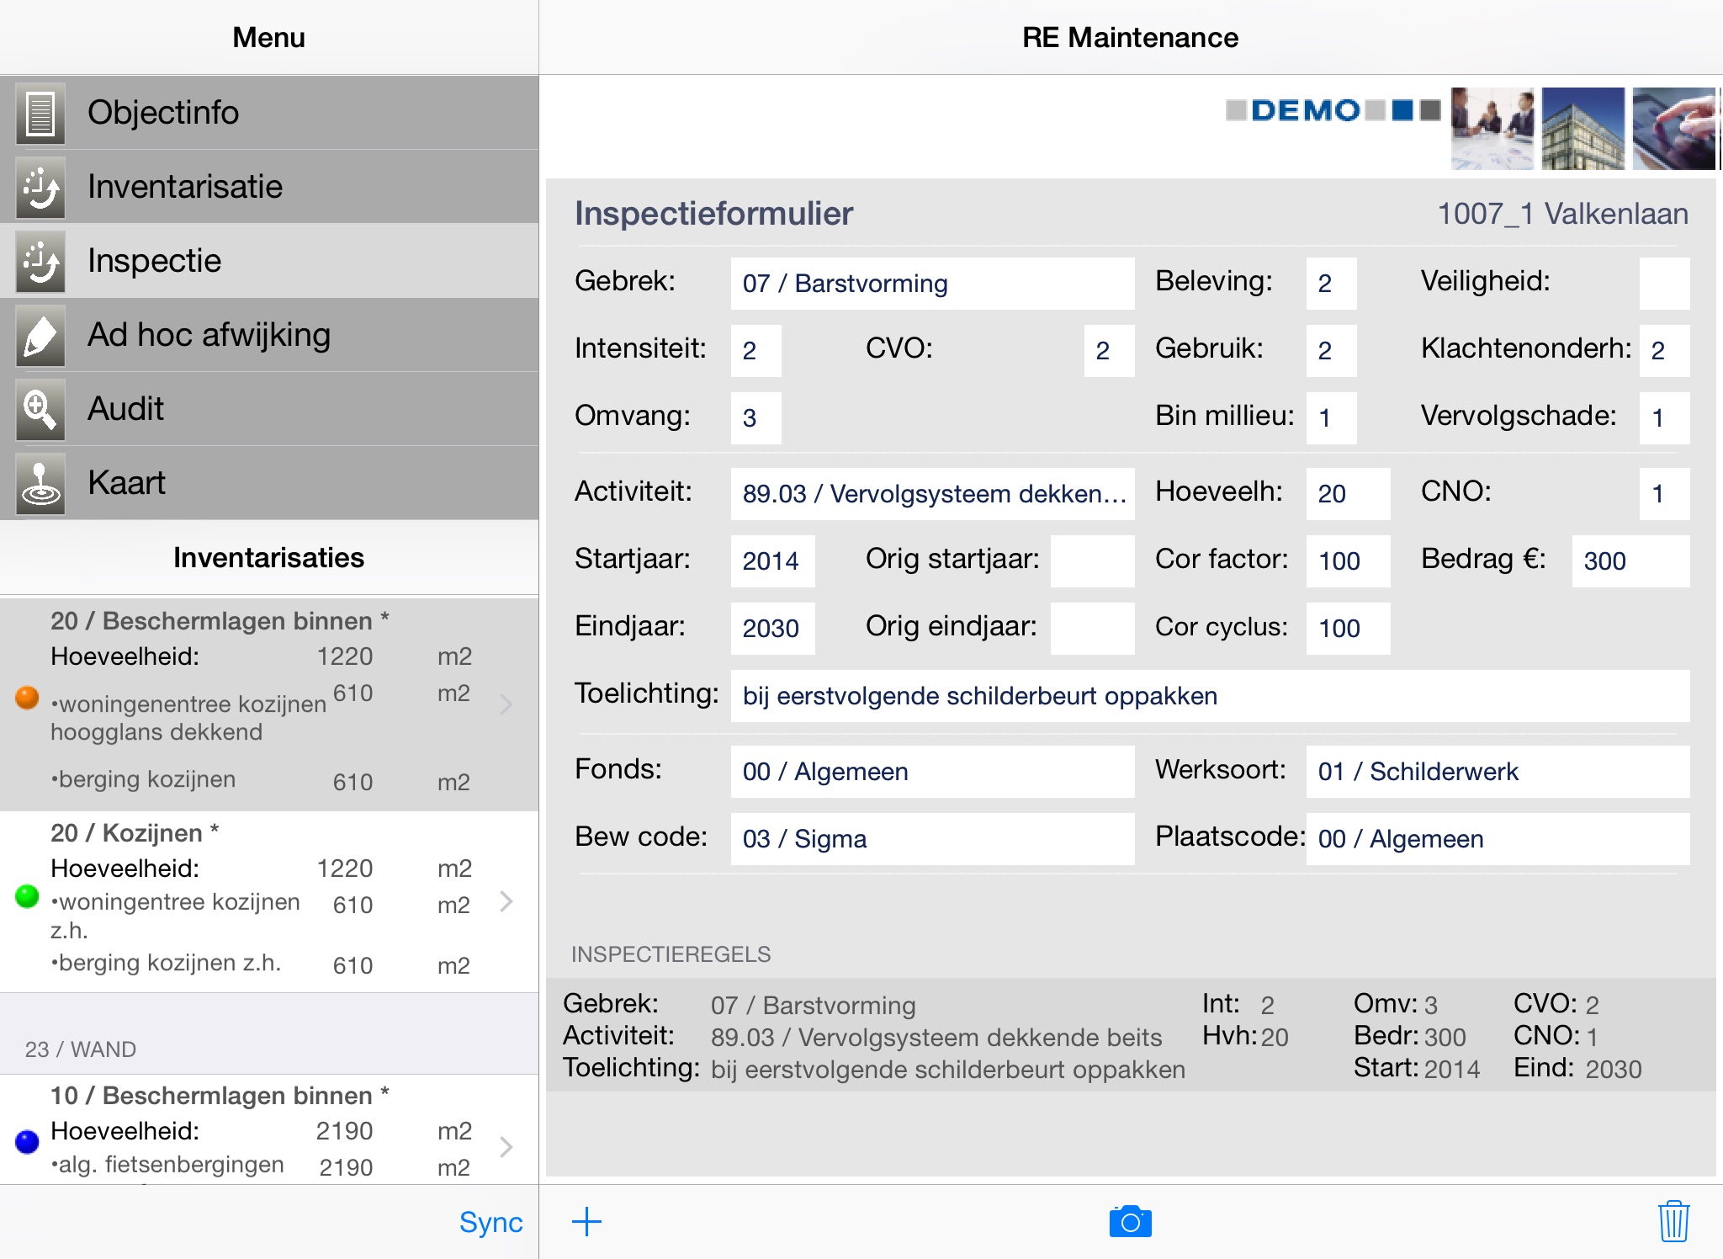The width and height of the screenshot is (1723, 1259).
Task: Expand 20 / Kozijnen row chevron
Action: 506,901
